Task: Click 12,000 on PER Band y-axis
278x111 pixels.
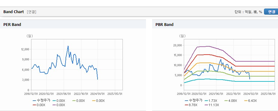Action: [26, 49]
